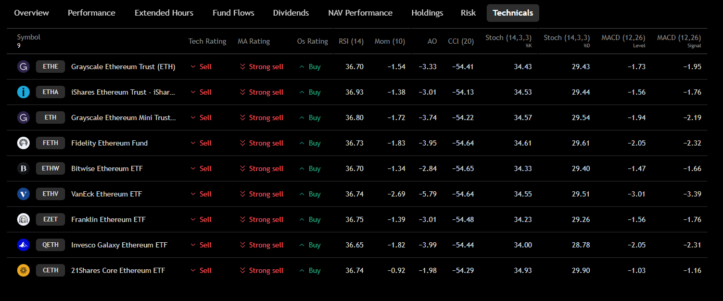Open the Fidelity Ethereum Fund link
Screen dimensions: 723x301
point(109,143)
